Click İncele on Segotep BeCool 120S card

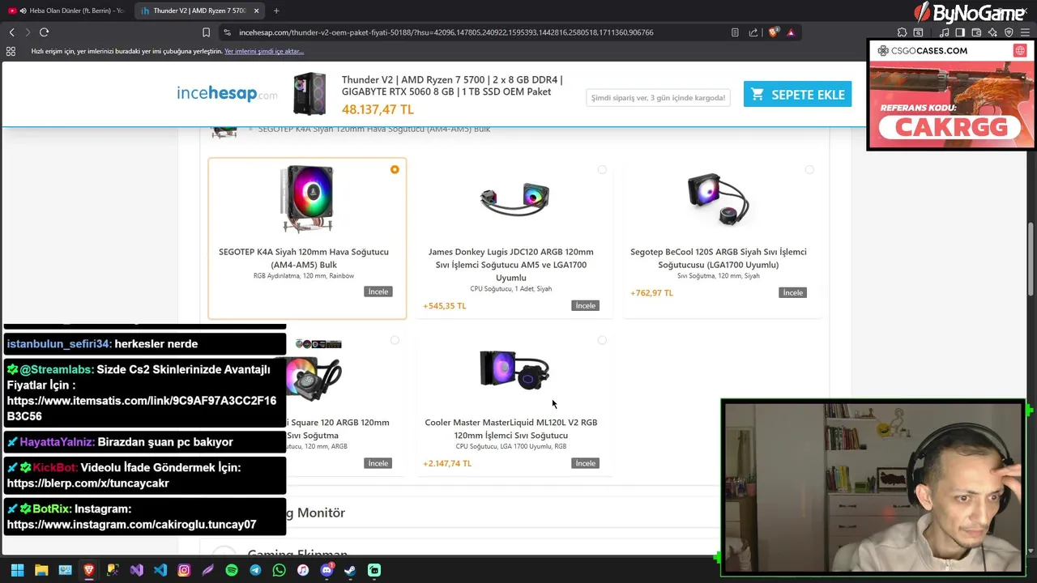coord(793,292)
